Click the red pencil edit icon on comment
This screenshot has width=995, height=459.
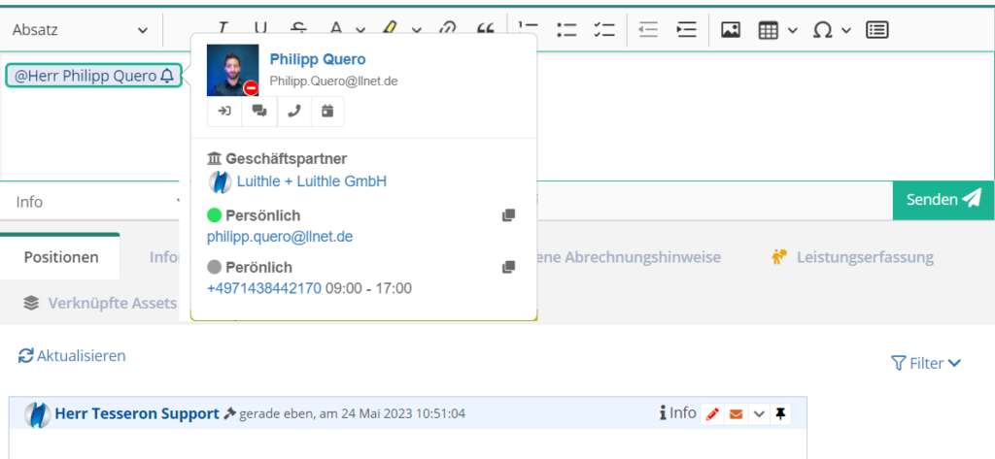coord(712,414)
